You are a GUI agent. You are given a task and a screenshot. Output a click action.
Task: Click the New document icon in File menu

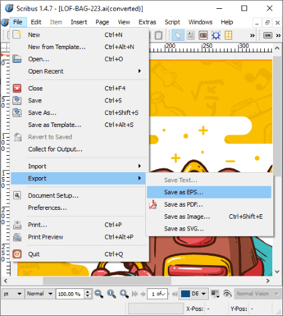[x=17, y=35]
